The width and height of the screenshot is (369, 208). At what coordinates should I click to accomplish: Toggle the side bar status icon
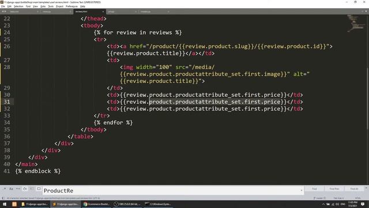point(3,198)
